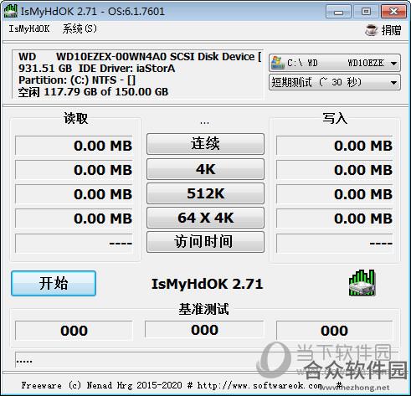Click the IsMyHdOK 2.71 center label
Image resolution: width=411 pixels, height=396 pixels.
point(207,284)
